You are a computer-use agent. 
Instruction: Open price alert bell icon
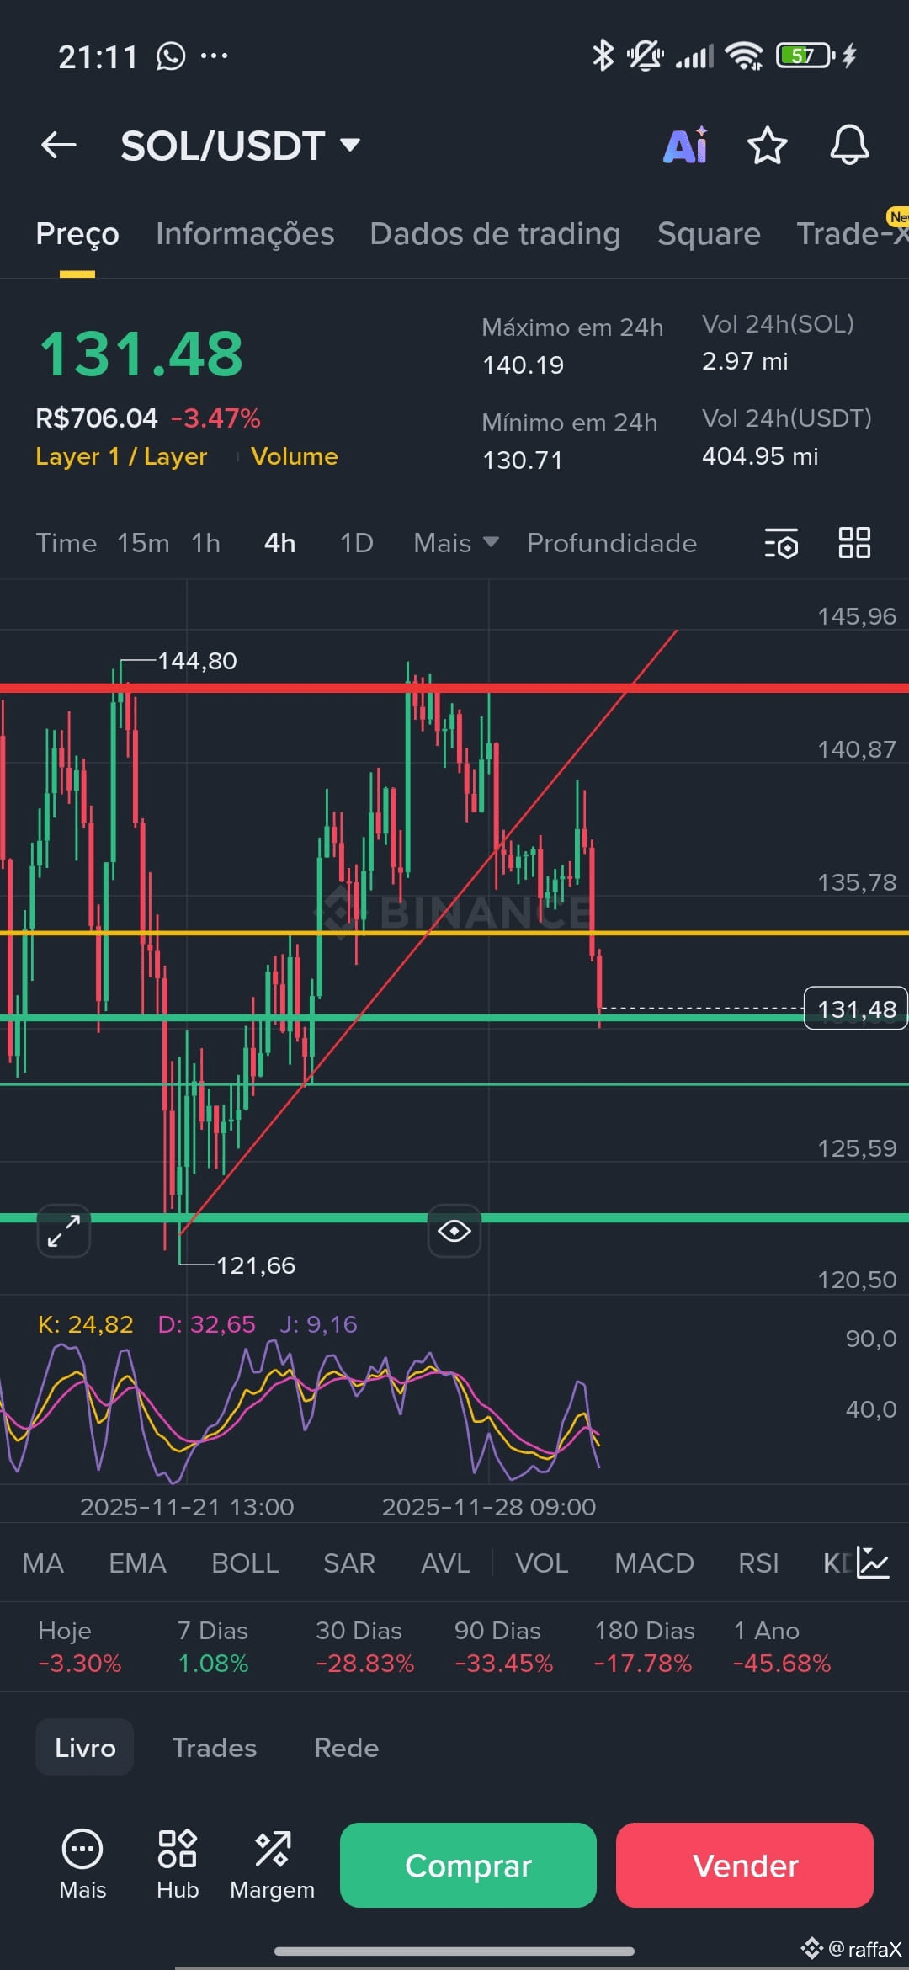pyautogui.click(x=849, y=145)
